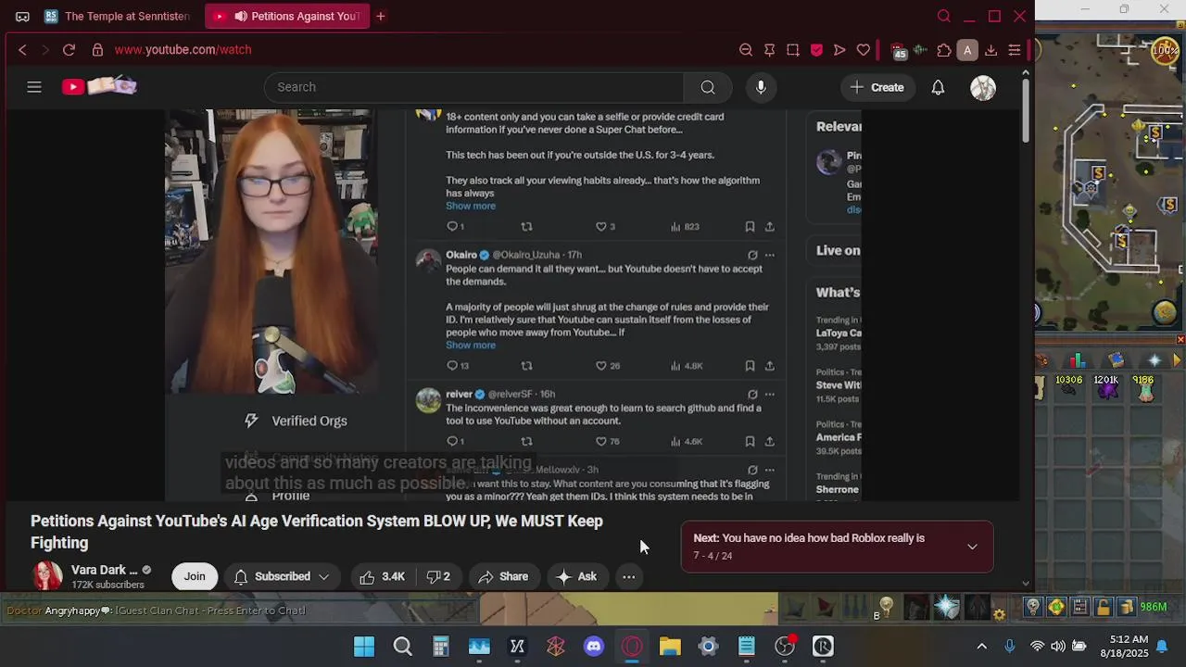Click the Ask button

pyautogui.click(x=576, y=576)
